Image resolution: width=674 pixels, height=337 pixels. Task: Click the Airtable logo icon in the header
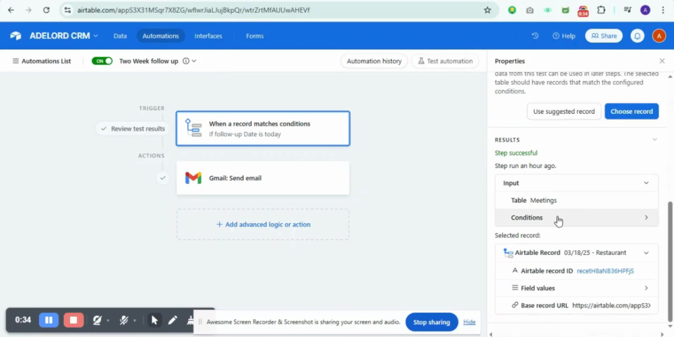pos(16,36)
